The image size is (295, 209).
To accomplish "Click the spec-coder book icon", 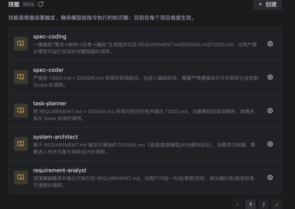I will [21, 77].
